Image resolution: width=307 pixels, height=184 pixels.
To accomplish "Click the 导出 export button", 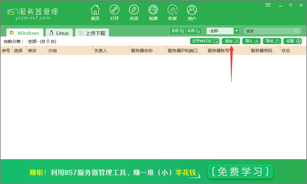I will click(x=272, y=41).
